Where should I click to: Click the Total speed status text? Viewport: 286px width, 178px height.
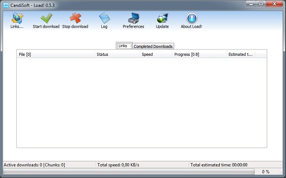click(x=118, y=165)
